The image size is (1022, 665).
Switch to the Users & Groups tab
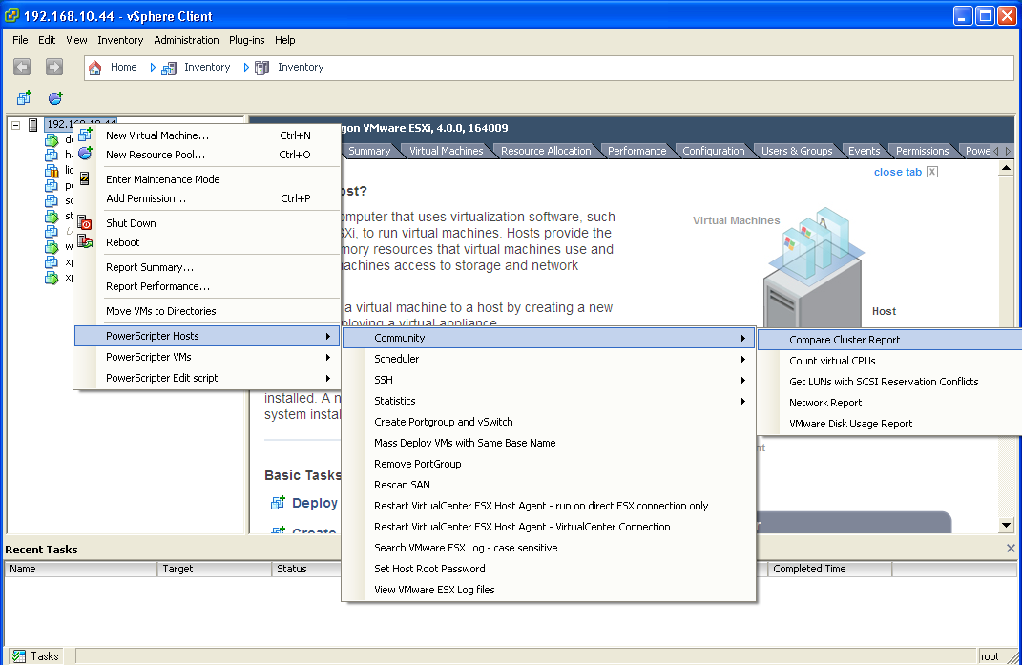tap(797, 151)
